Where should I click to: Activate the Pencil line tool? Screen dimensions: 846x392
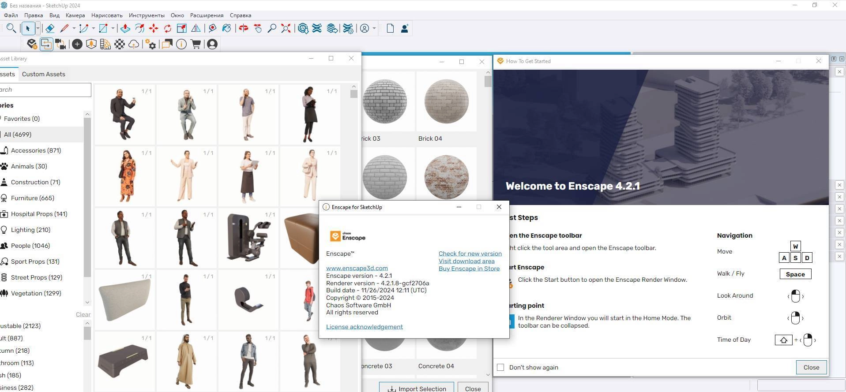coord(64,29)
